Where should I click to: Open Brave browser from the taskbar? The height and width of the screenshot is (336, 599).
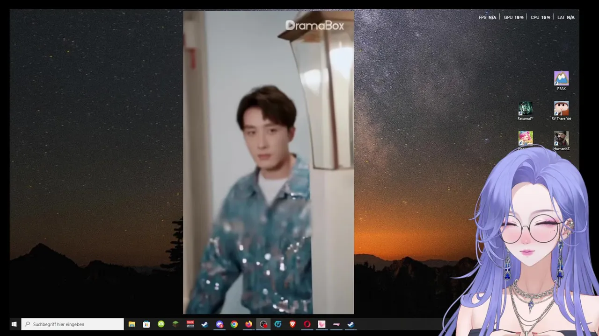(x=292, y=324)
